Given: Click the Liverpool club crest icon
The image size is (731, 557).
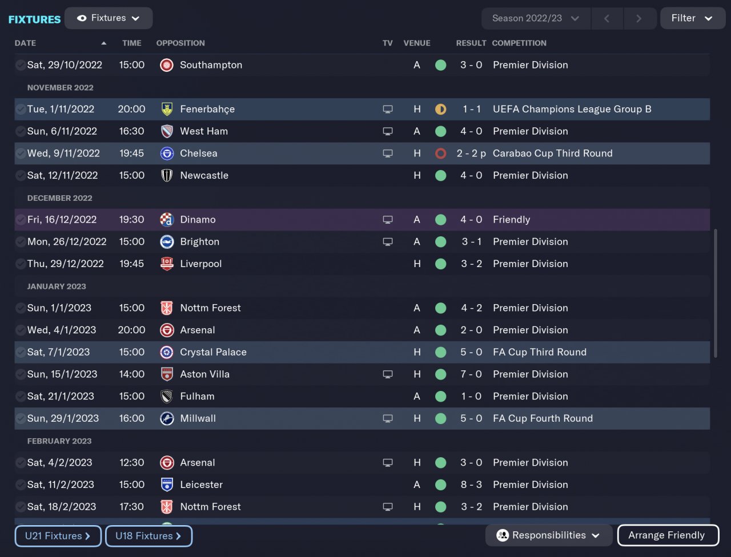Looking at the screenshot, I should tap(167, 264).
